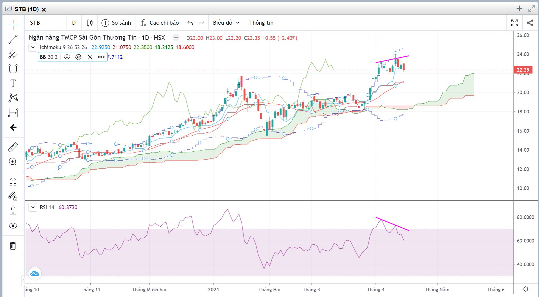Hide the BB 20 2 indicator
The image size is (539, 297).
click(x=67, y=57)
